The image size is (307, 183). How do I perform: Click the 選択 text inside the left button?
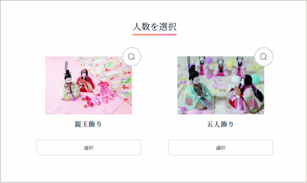89,148
